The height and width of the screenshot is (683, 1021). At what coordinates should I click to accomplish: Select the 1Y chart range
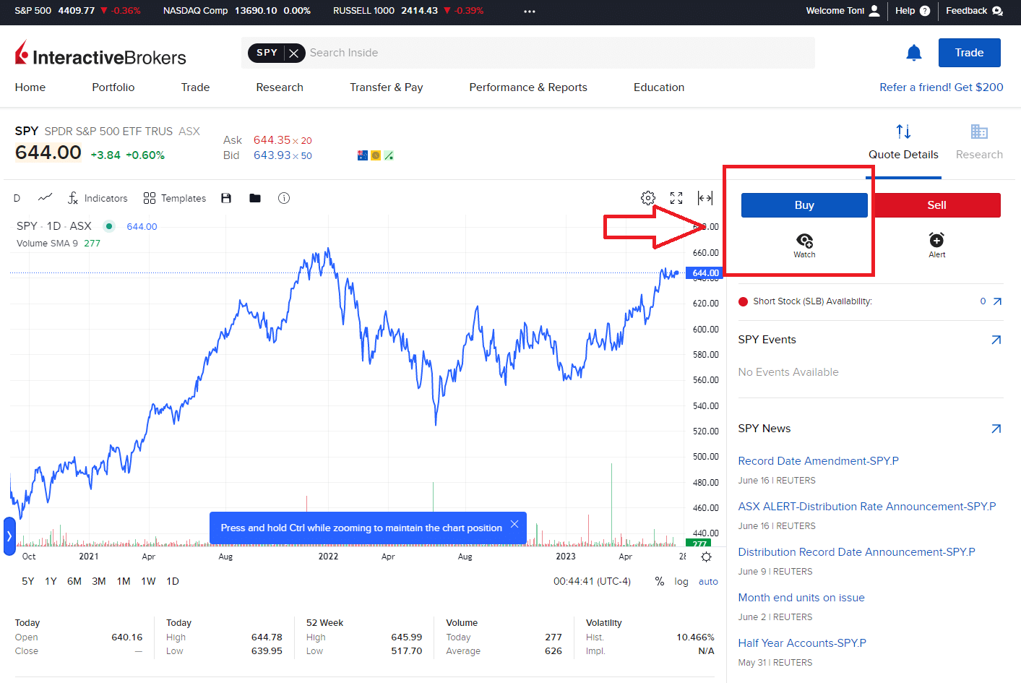point(51,581)
